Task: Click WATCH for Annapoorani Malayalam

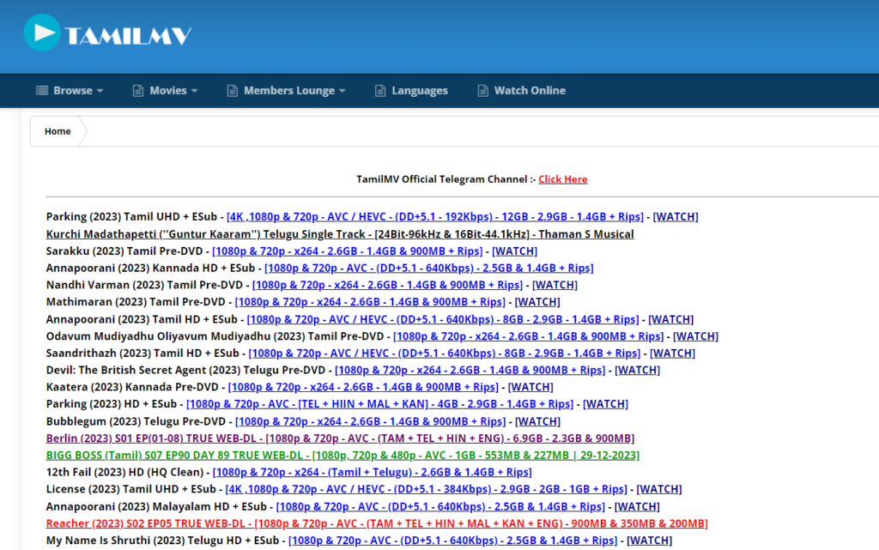Action: click(x=638, y=506)
